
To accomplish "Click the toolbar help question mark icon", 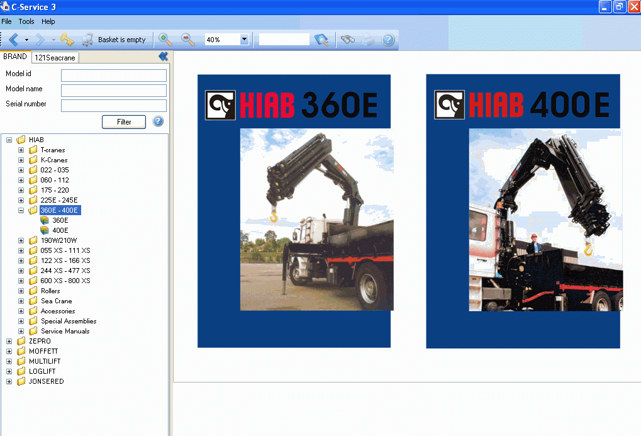I will coord(388,40).
